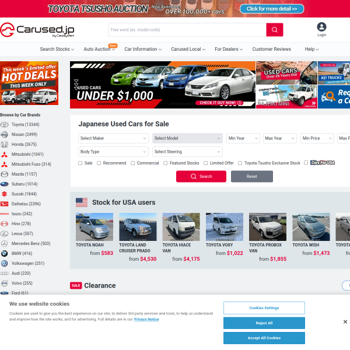Open the Min Price dropdown
This screenshot has height=350, width=350.
(317, 138)
